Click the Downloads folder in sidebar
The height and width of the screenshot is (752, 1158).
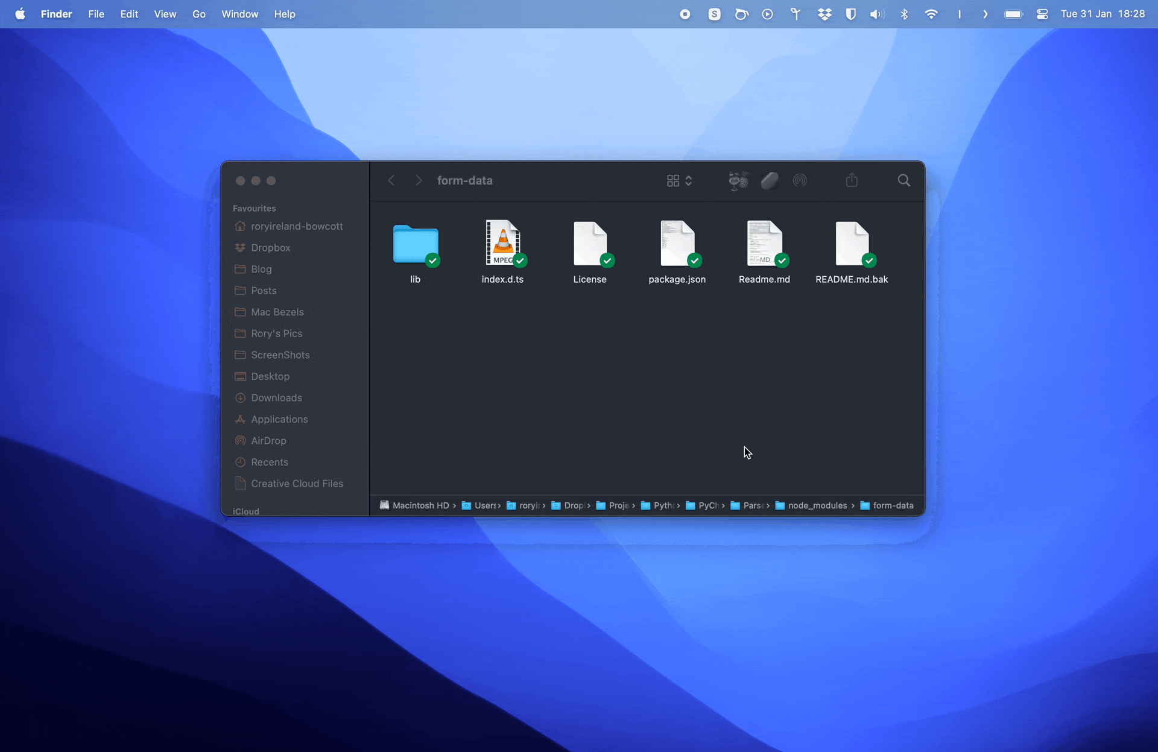276,397
